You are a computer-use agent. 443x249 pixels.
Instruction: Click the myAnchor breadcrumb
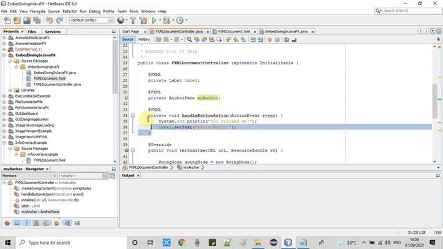pos(191,167)
